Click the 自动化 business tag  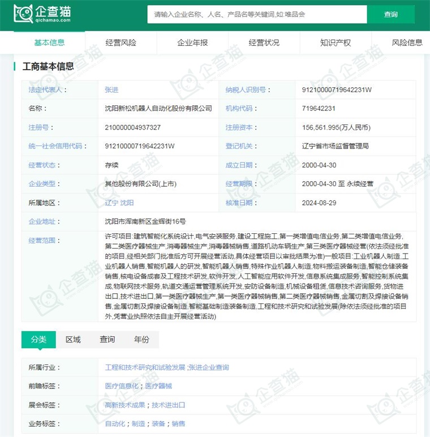point(115,423)
